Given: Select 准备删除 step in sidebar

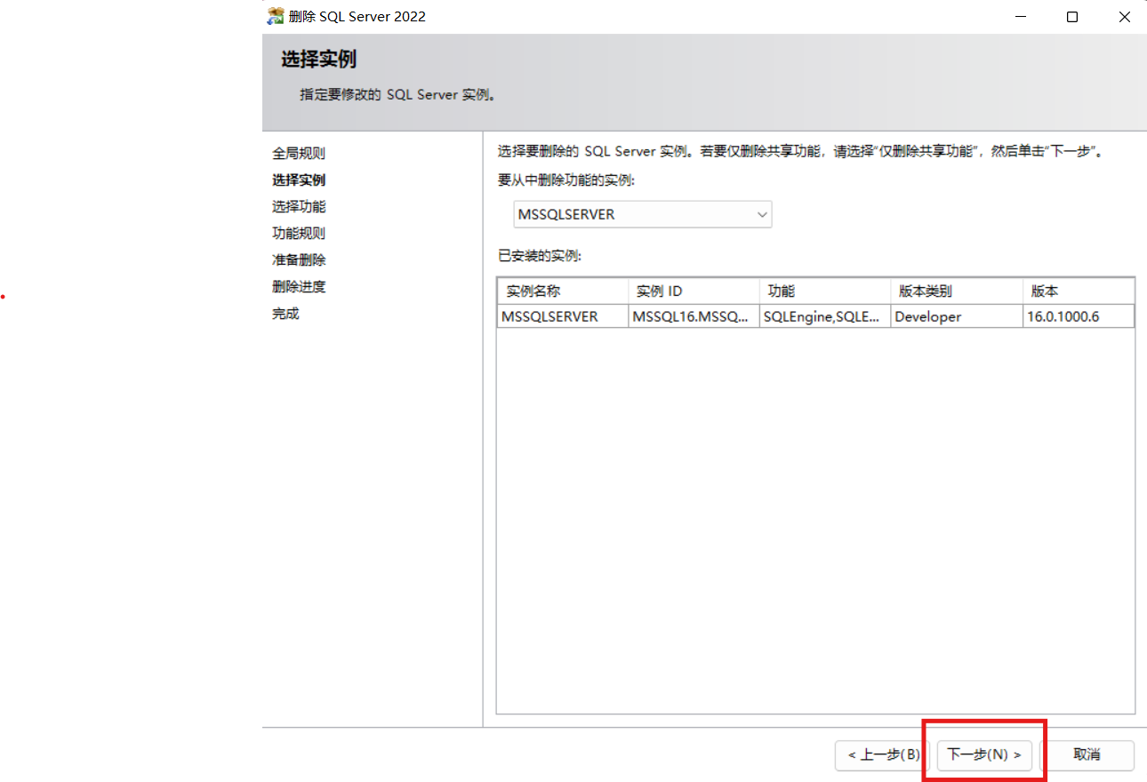Looking at the screenshot, I should (x=299, y=260).
